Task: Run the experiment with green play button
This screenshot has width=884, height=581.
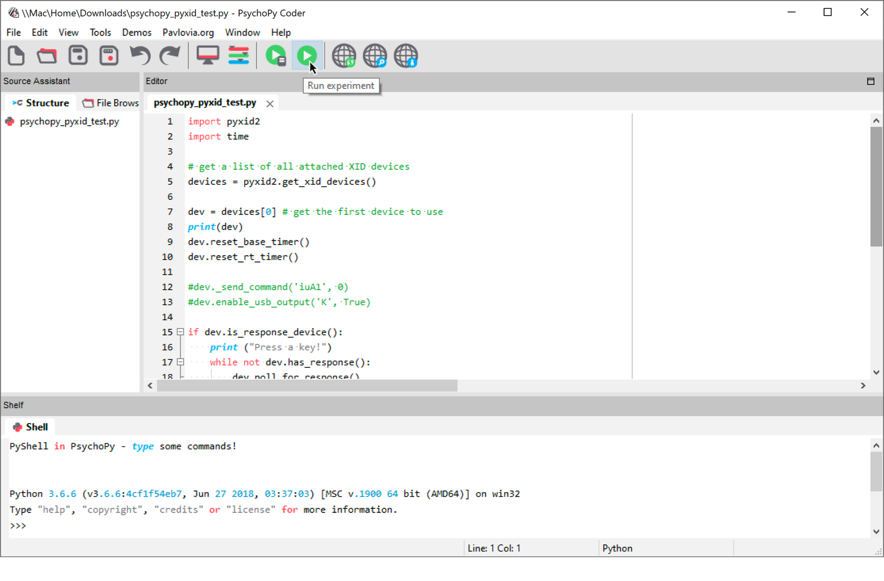Action: pyautogui.click(x=306, y=56)
